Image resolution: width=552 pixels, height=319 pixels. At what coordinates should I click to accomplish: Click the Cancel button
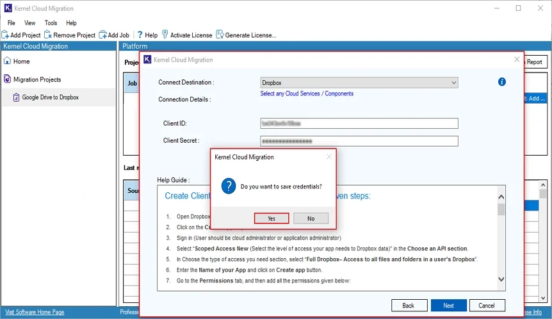(487, 306)
